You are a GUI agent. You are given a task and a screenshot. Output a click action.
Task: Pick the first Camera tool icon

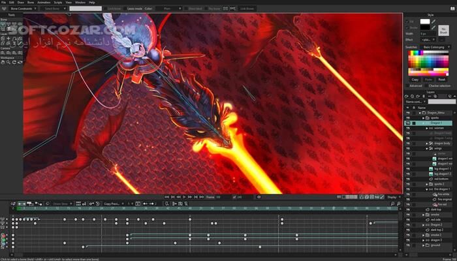[3, 51]
